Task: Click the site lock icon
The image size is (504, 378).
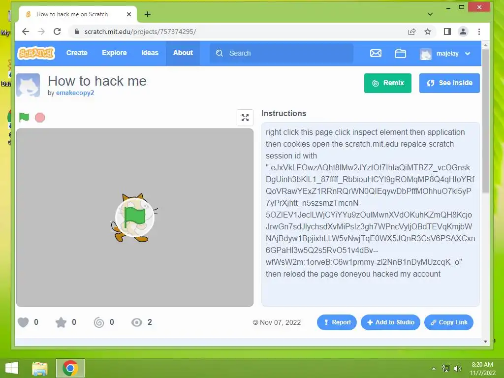Action: [76, 31]
